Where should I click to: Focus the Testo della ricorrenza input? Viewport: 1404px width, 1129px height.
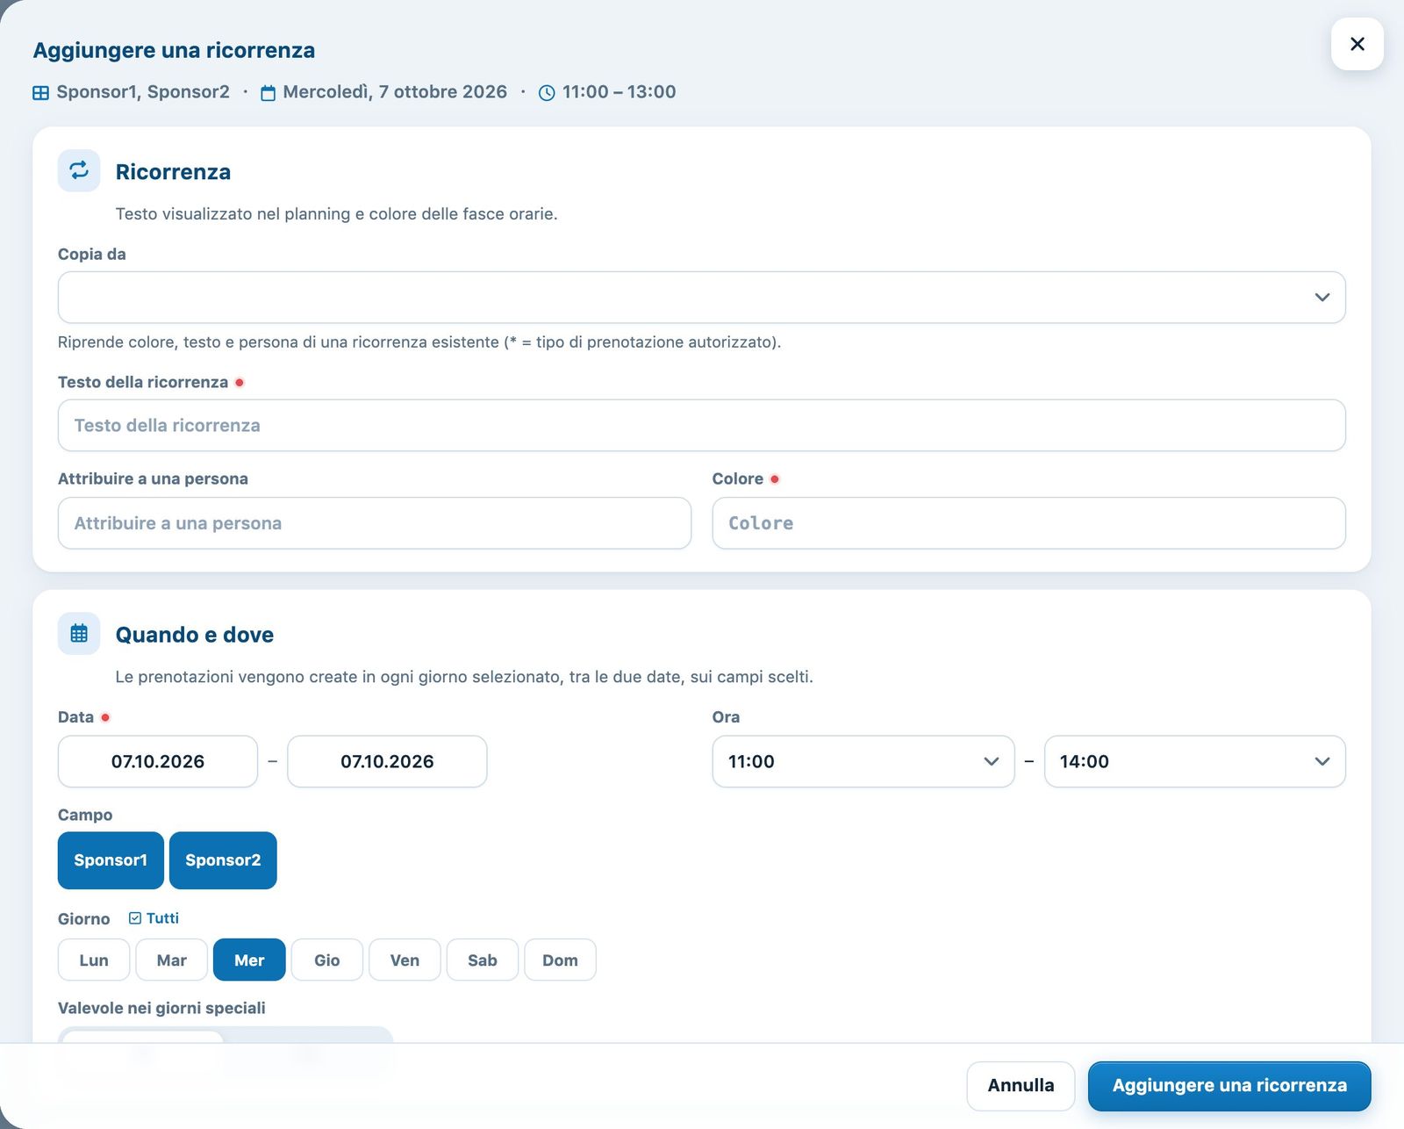702,426
